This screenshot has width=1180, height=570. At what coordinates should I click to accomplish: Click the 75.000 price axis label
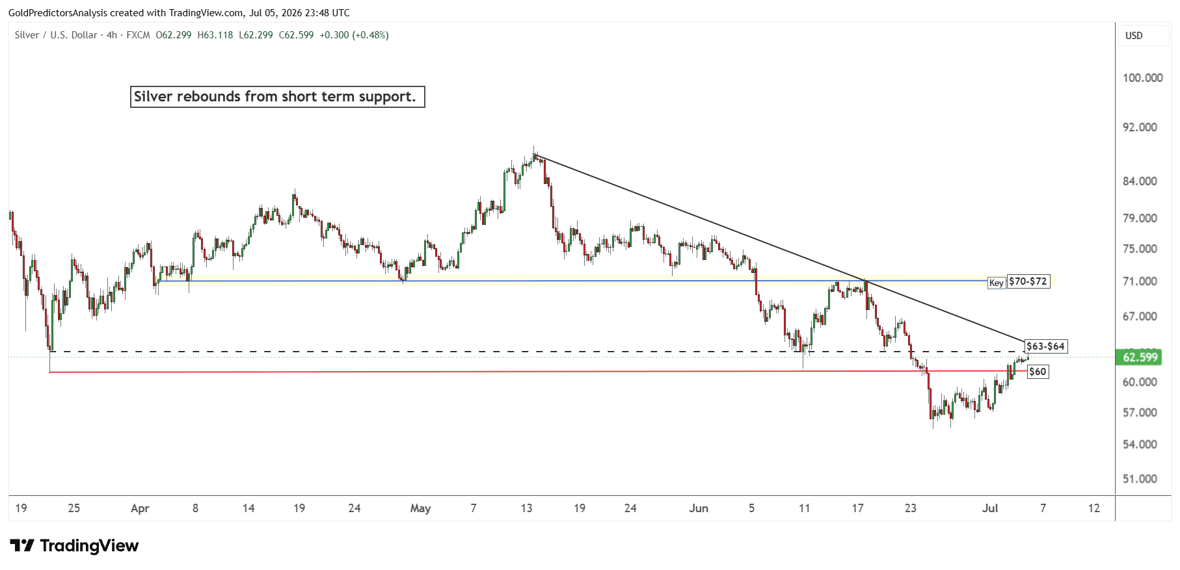(1140, 249)
